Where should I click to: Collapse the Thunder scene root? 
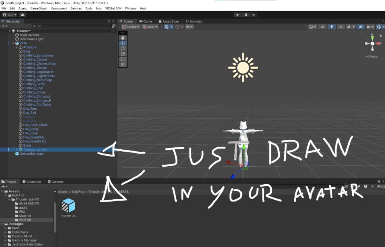click(9, 31)
